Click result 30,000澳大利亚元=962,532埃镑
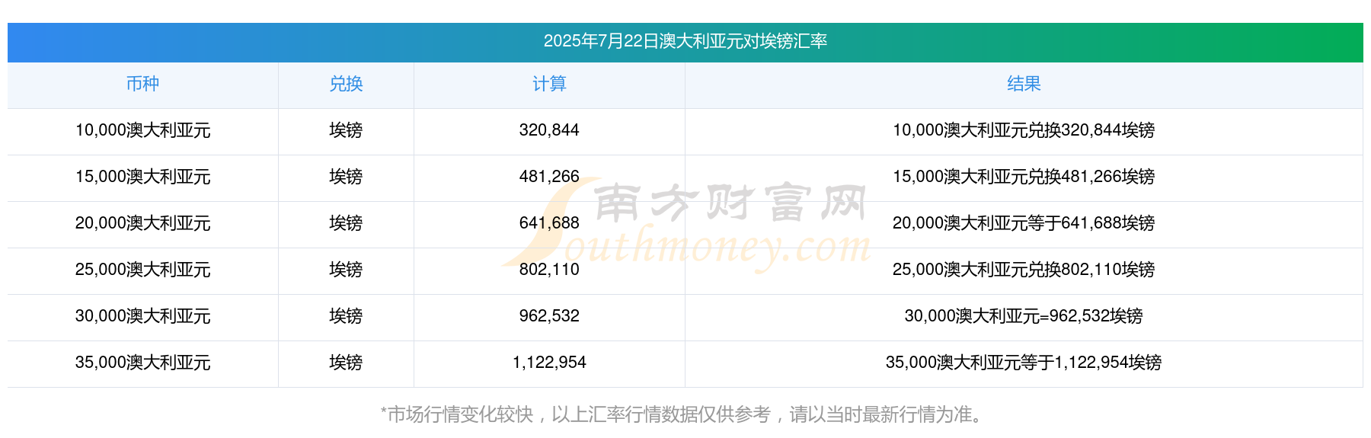The width and height of the screenshot is (1371, 438). (1024, 316)
